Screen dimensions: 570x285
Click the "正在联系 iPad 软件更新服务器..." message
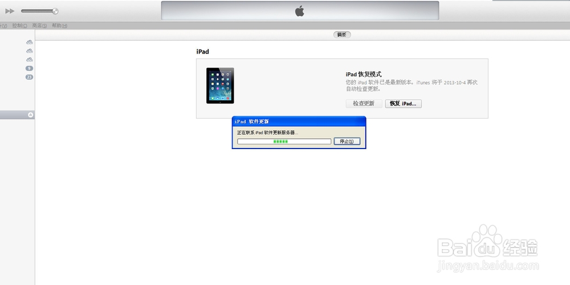(x=267, y=133)
